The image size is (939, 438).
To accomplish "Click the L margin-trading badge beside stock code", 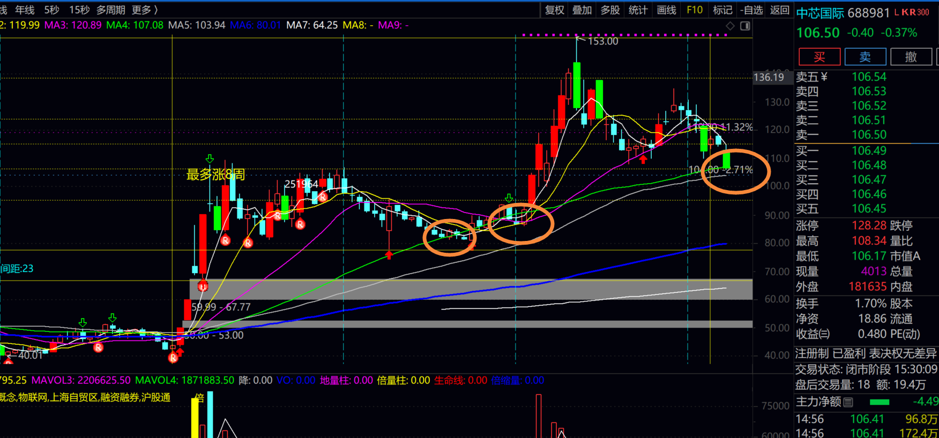I will (x=896, y=12).
